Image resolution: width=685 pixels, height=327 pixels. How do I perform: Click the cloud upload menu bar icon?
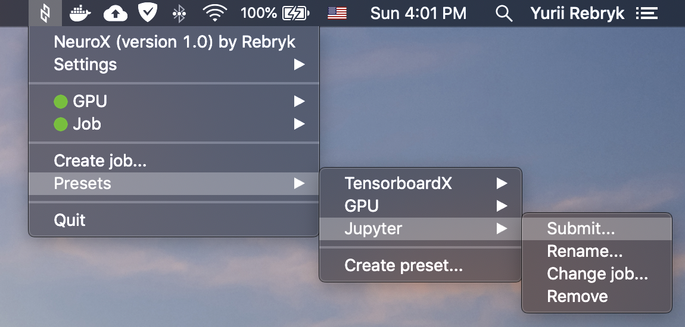tap(116, 14)
